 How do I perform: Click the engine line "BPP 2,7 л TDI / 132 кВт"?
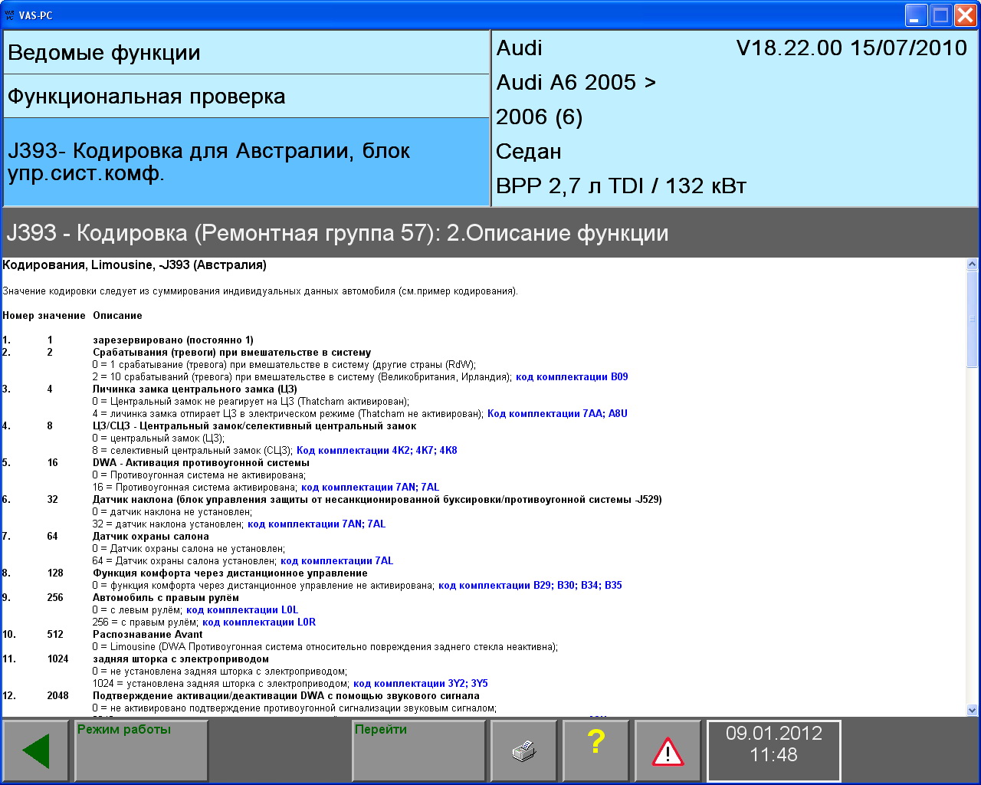coord(621,186)
